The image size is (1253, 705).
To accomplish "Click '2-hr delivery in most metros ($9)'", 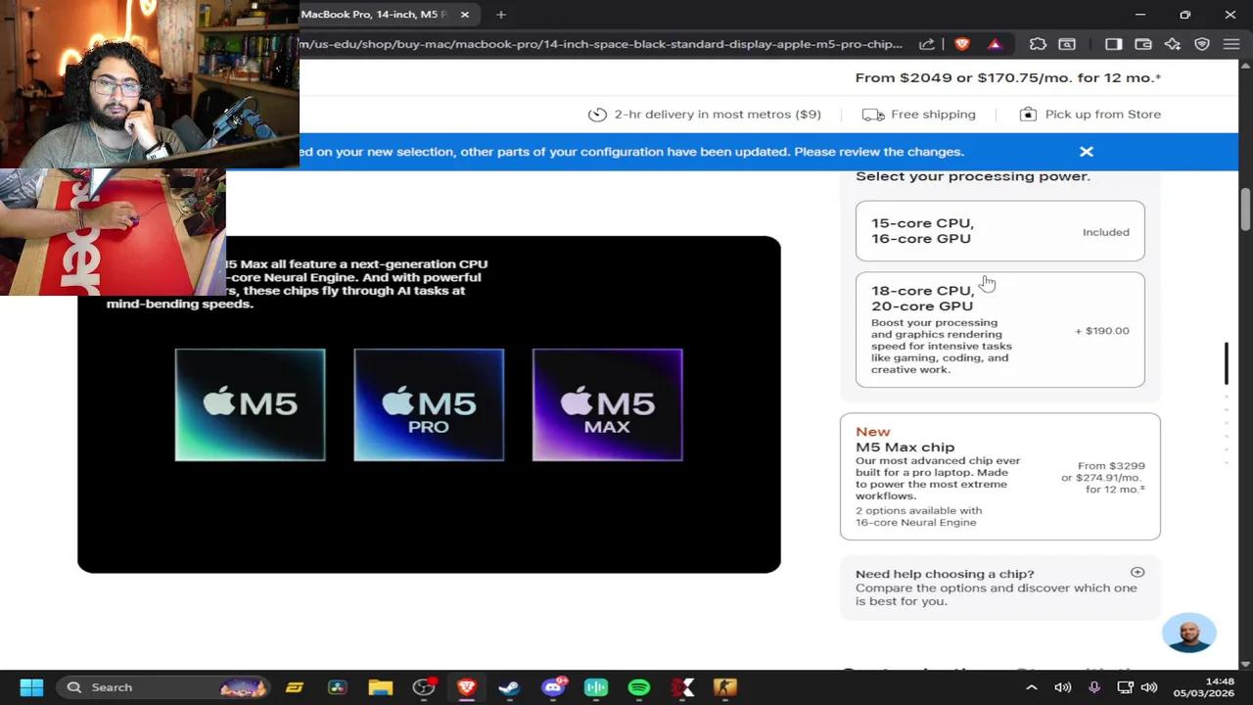I will [x=718, y=115].
